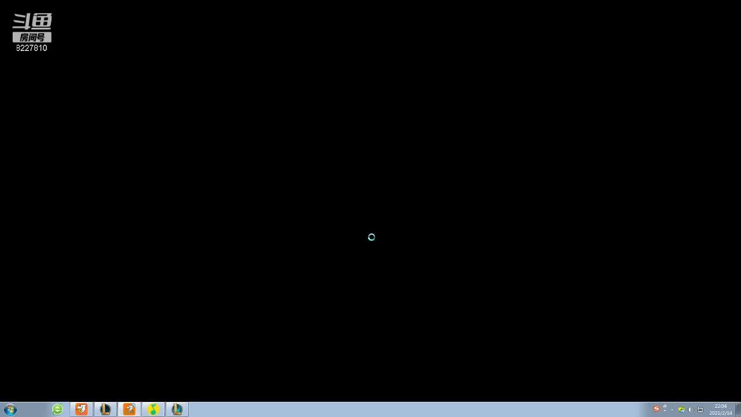Image resolution: width=741 pixels, height=417 pixels.
Task: Click the Douyu logo watermark
Action: point(32,21)
